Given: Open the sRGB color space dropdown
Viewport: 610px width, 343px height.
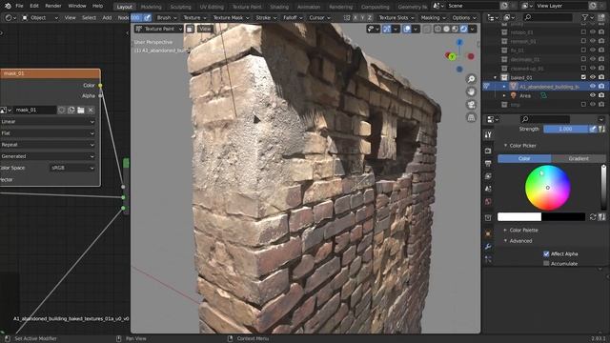Looking at the screenshot, I should (x=72, y=168).
